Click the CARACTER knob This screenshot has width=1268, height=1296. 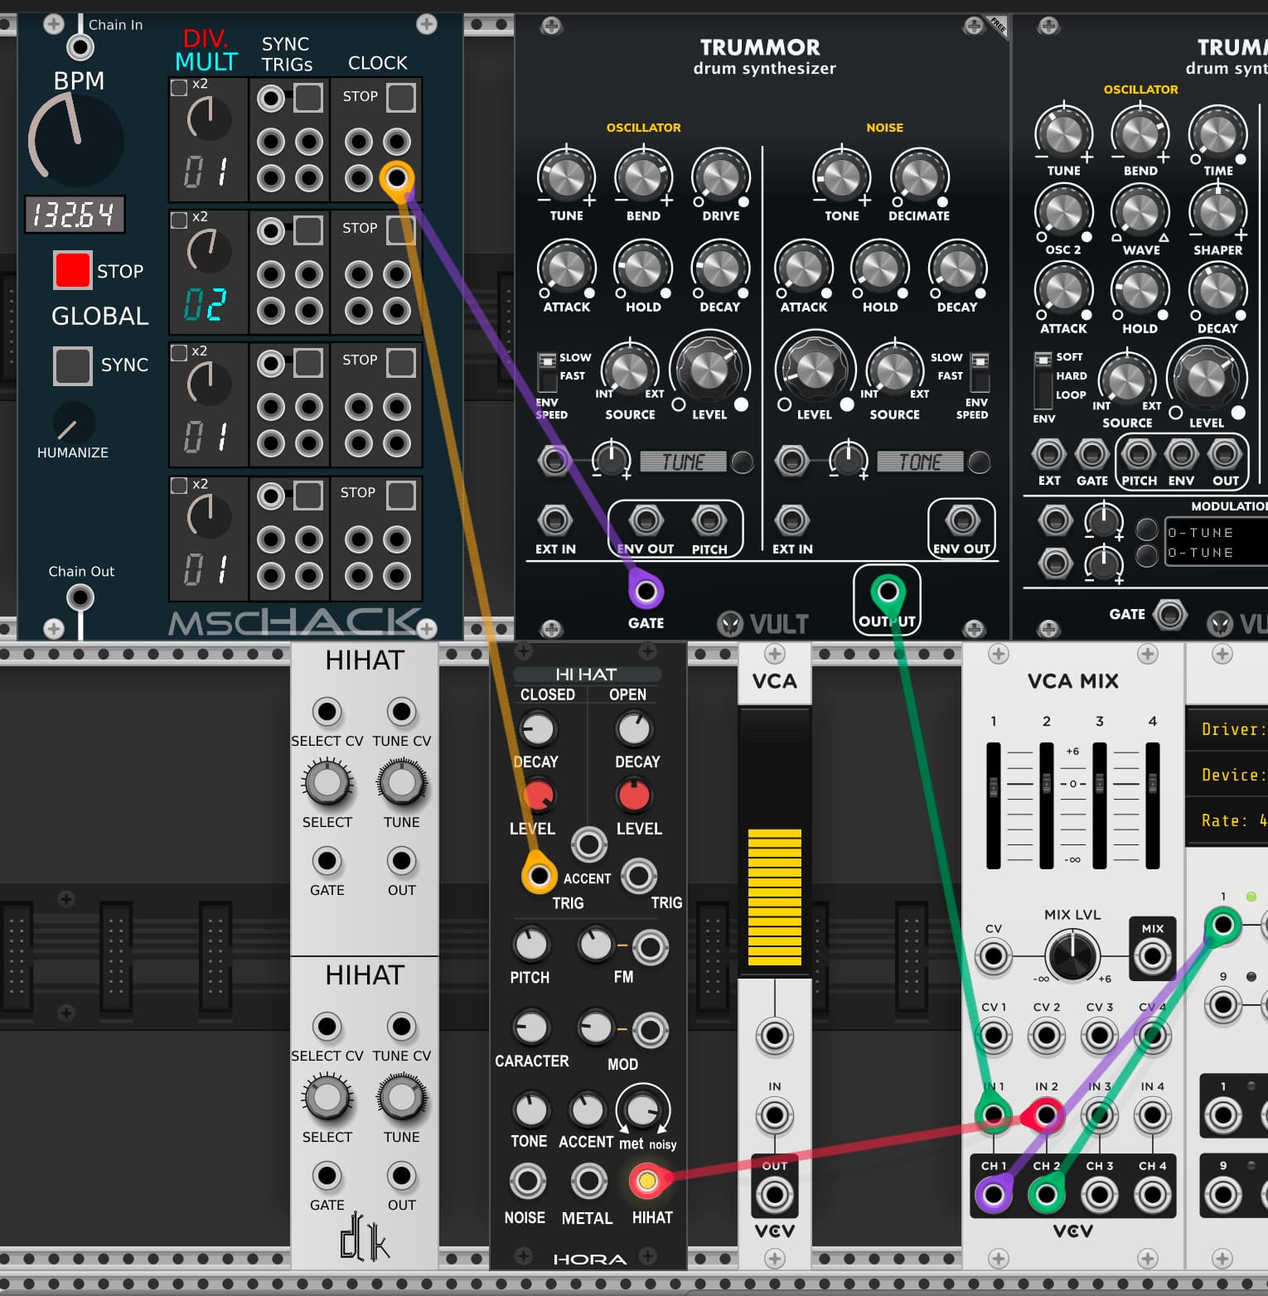point(530,1028)
